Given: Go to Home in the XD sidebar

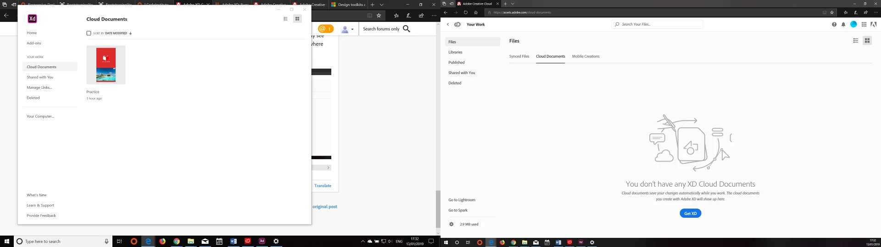Looking at the screenshot, I should pos(32,33).
